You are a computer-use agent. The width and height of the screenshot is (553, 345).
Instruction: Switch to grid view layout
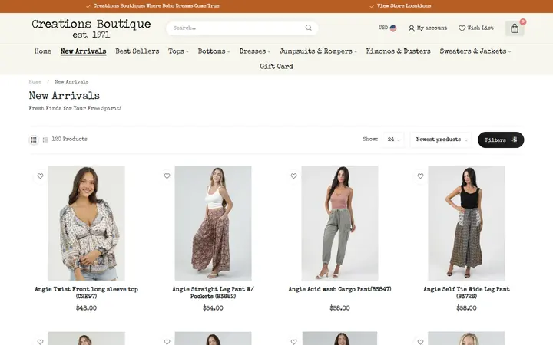point(34,140)
